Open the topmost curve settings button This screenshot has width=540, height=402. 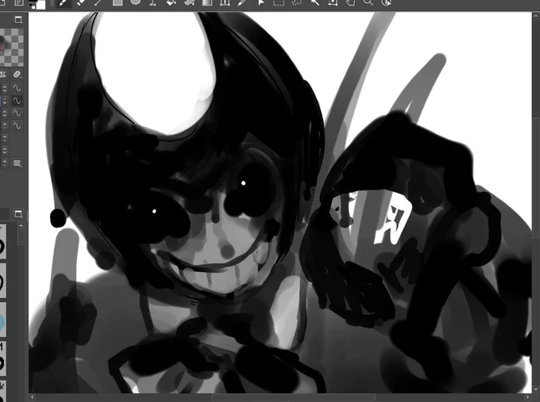pos(17,88)
